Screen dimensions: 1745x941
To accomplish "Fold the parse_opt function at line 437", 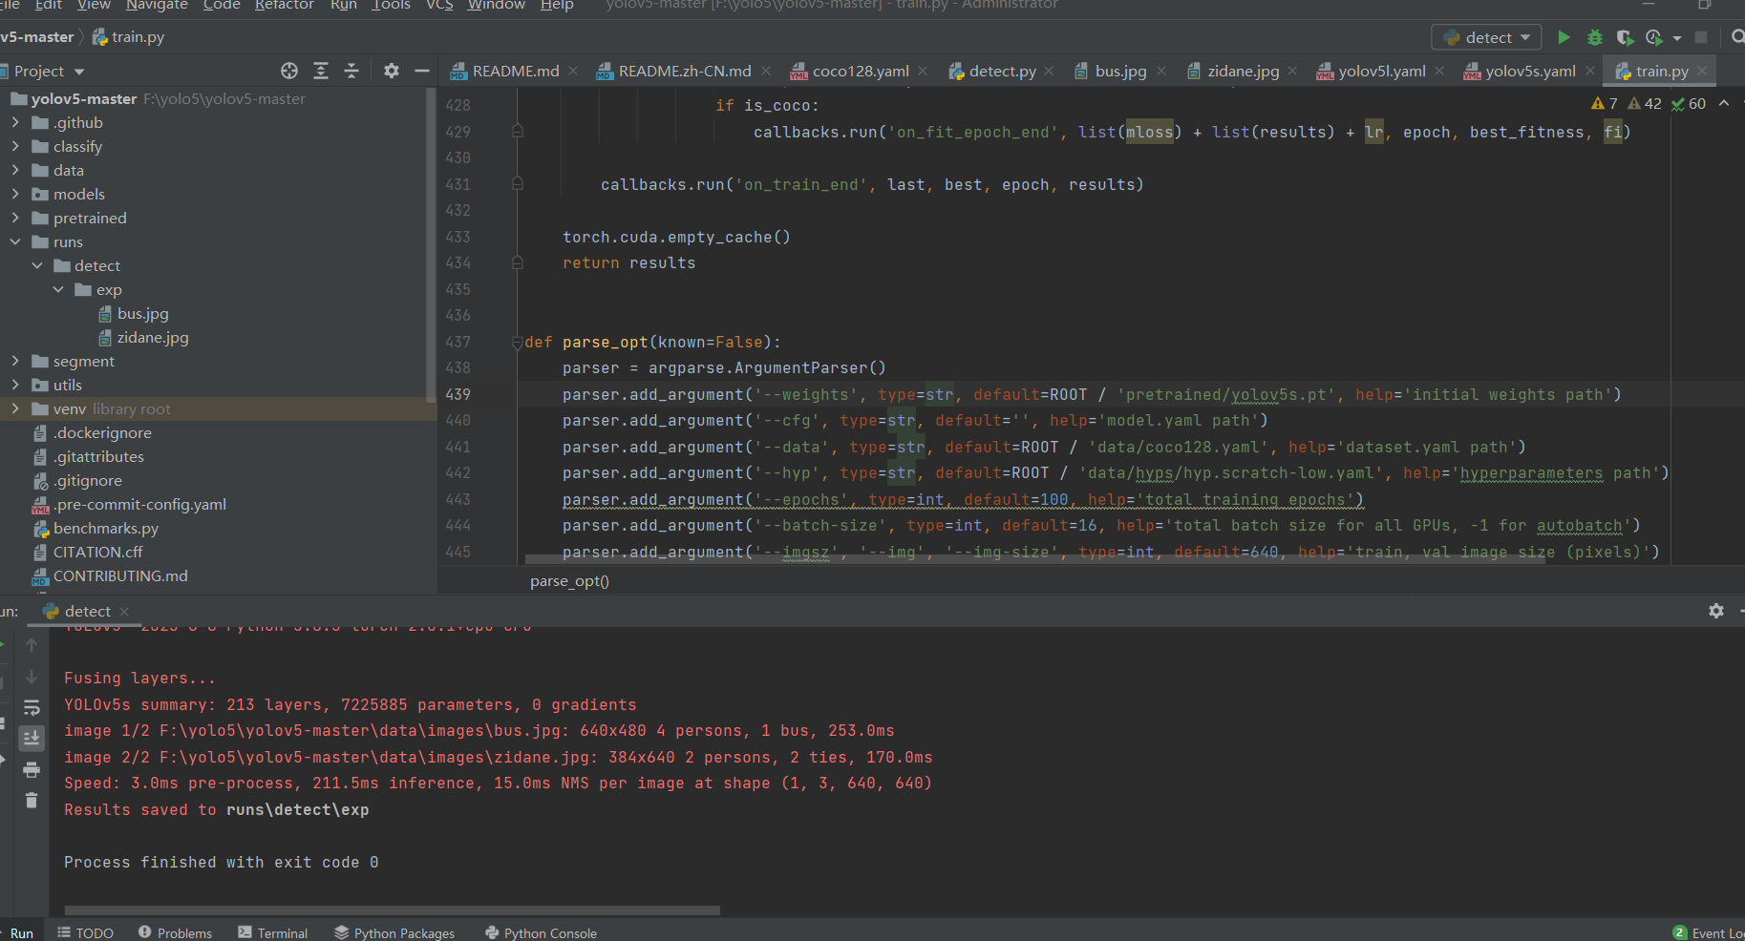I will click(x=517, y=342).
